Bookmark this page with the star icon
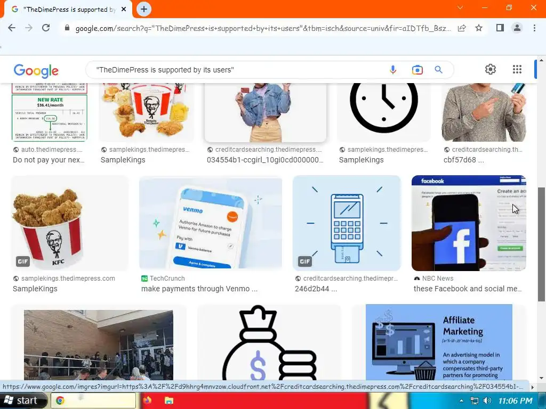 click(479, 28)
